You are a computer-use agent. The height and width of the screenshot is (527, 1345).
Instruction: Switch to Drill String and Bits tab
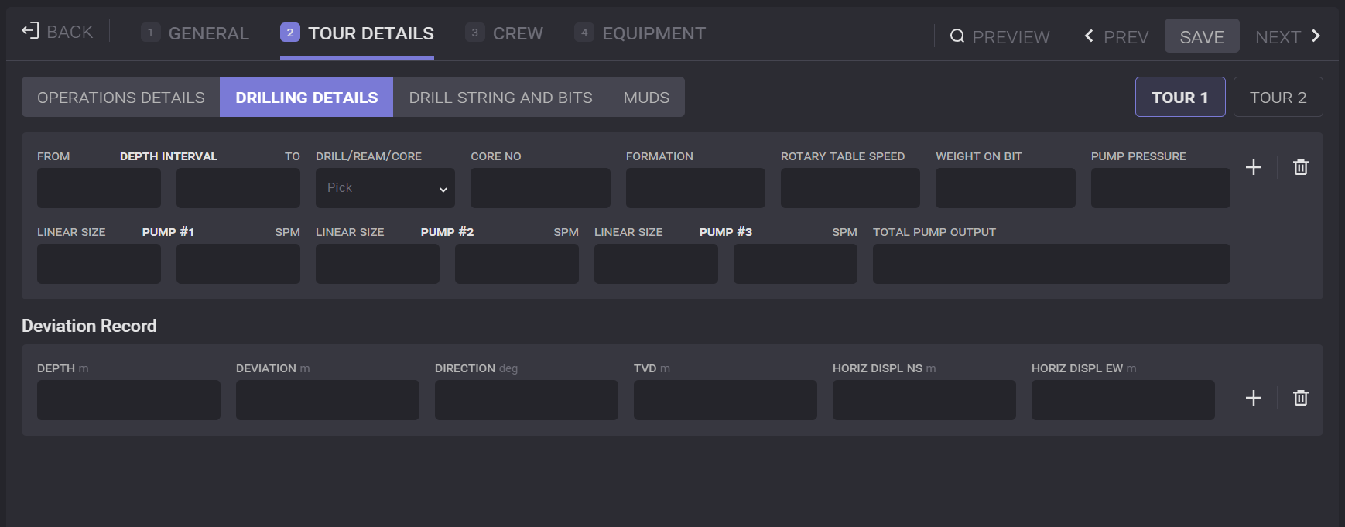coord(500,98)
